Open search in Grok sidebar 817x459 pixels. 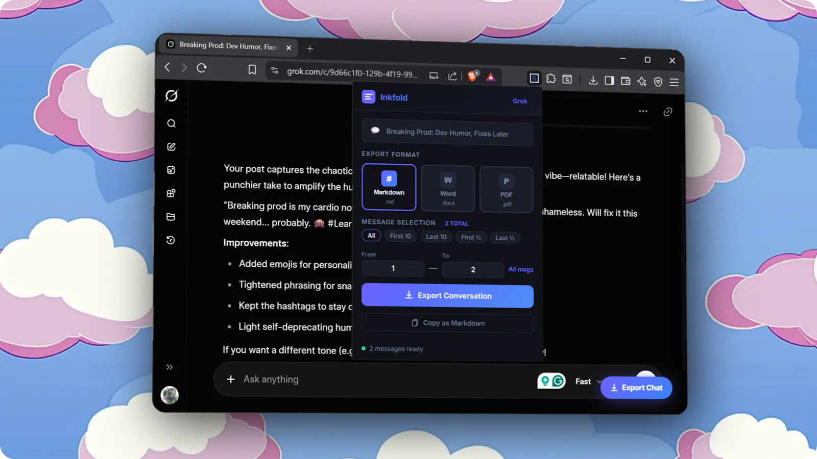pos(171,123)
